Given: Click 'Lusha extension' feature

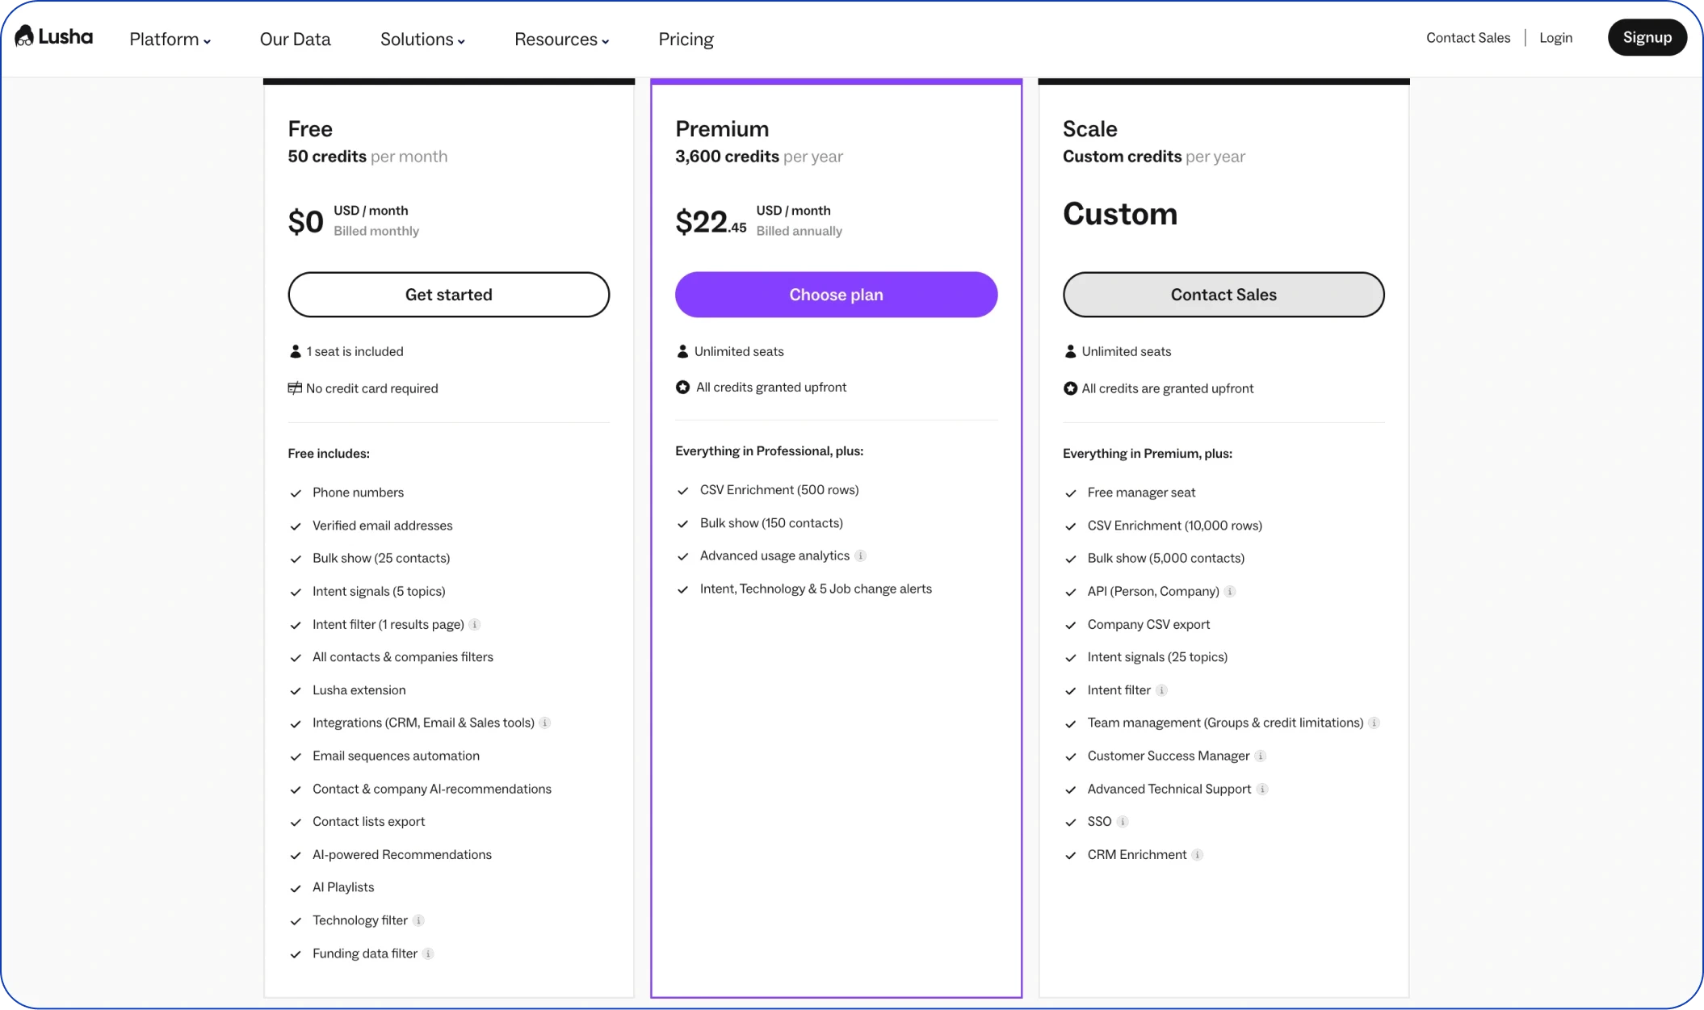Looking at the screenshot, I should click(x=359, y=690).
